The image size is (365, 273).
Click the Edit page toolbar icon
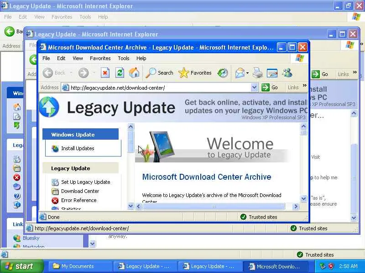coord(272,73)
